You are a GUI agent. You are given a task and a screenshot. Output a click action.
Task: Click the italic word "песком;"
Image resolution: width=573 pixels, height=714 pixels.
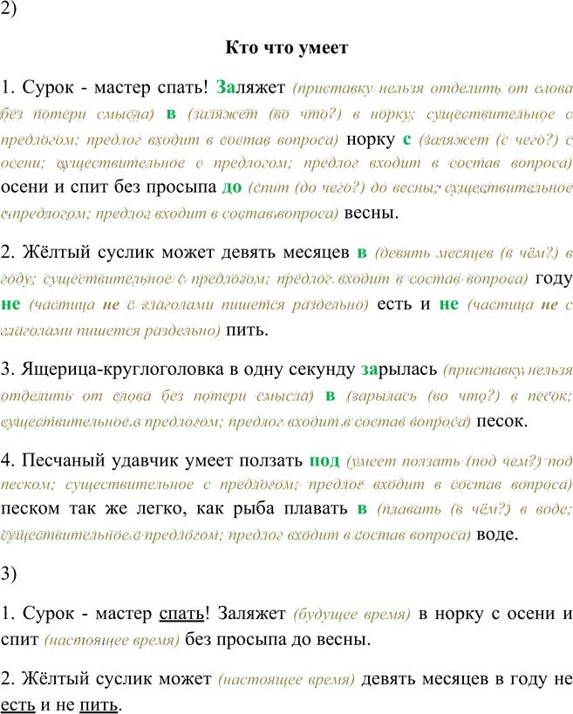tap(28, 485)
